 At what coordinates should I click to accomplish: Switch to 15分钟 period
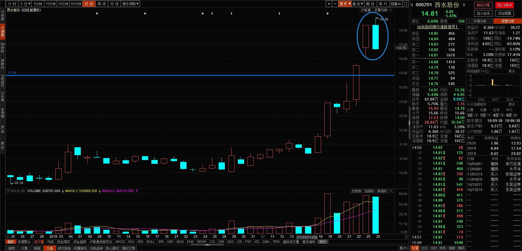(51, 4)
